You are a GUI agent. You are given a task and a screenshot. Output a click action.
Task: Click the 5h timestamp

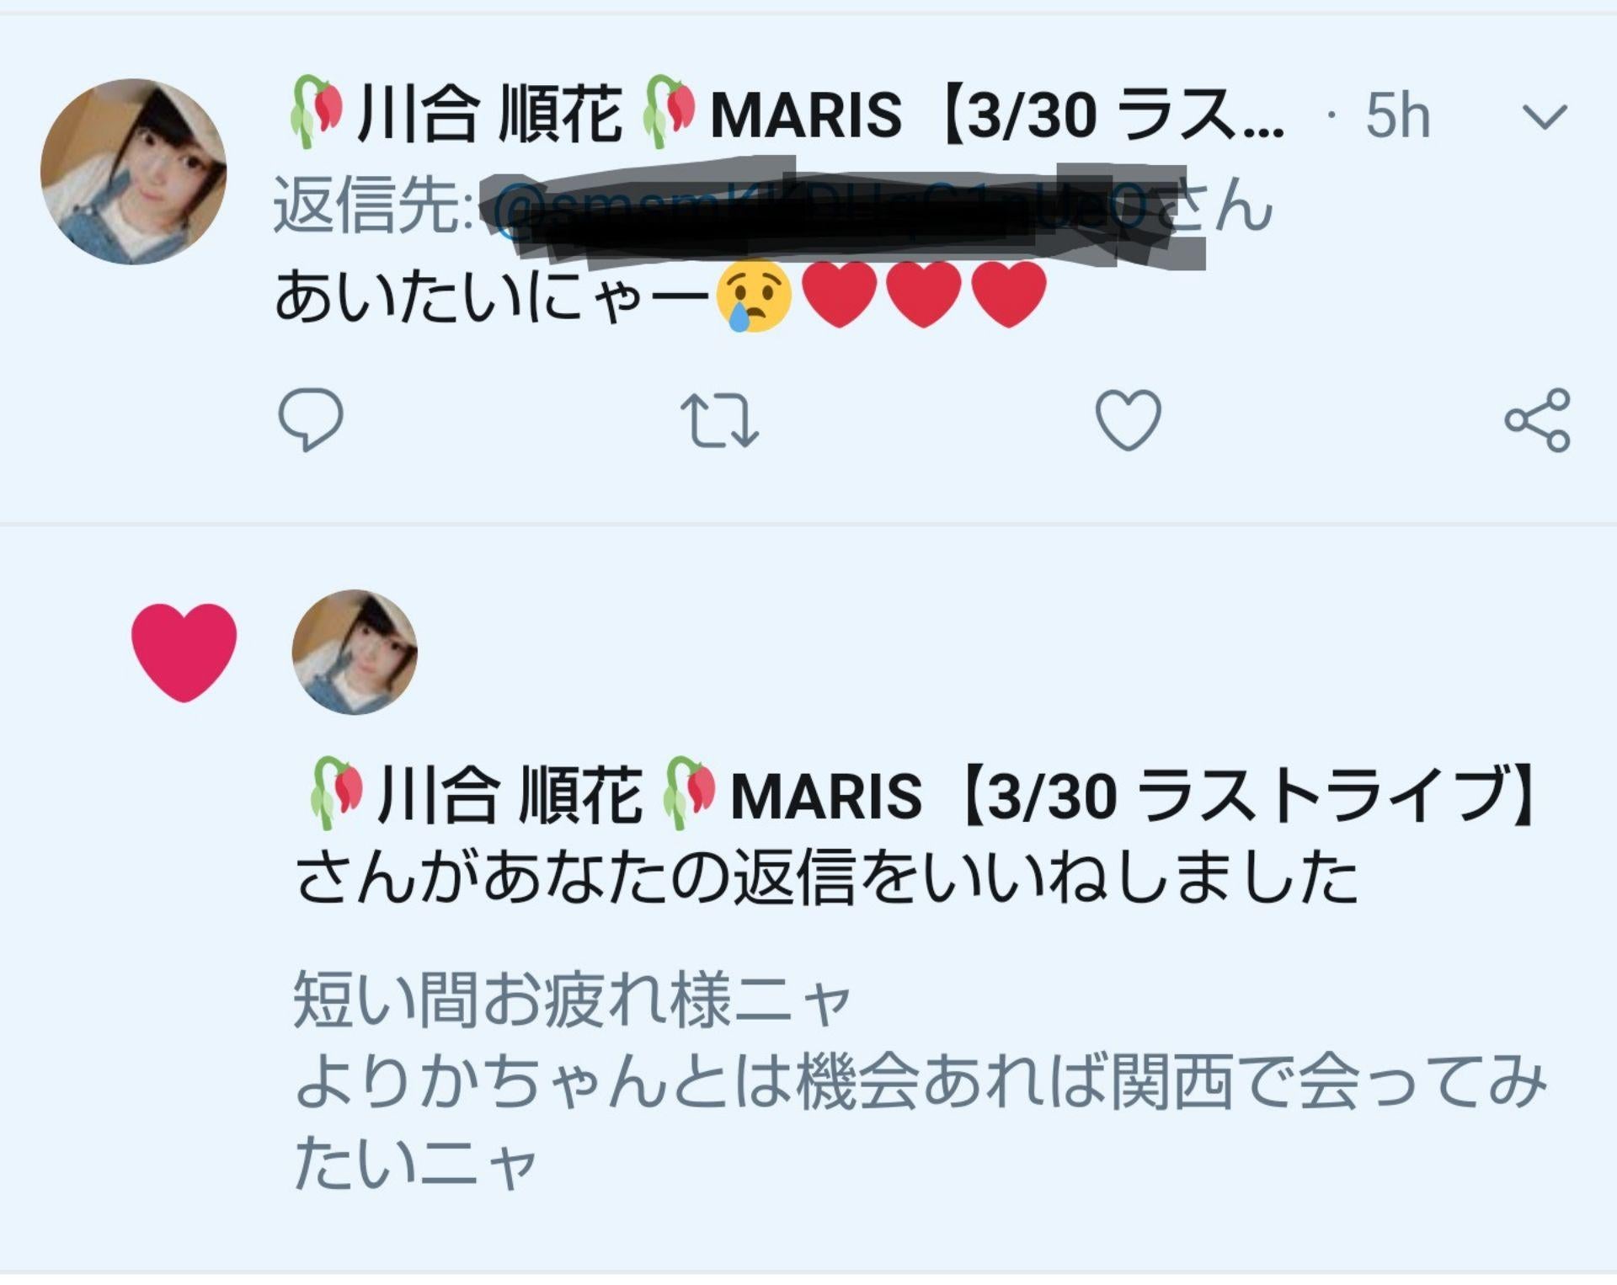coord(1397,115)
